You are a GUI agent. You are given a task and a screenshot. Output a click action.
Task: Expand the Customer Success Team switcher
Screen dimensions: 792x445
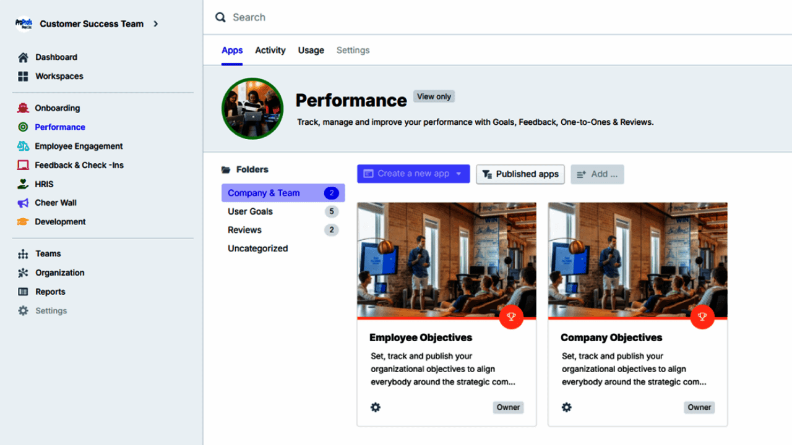coord(156,24)
